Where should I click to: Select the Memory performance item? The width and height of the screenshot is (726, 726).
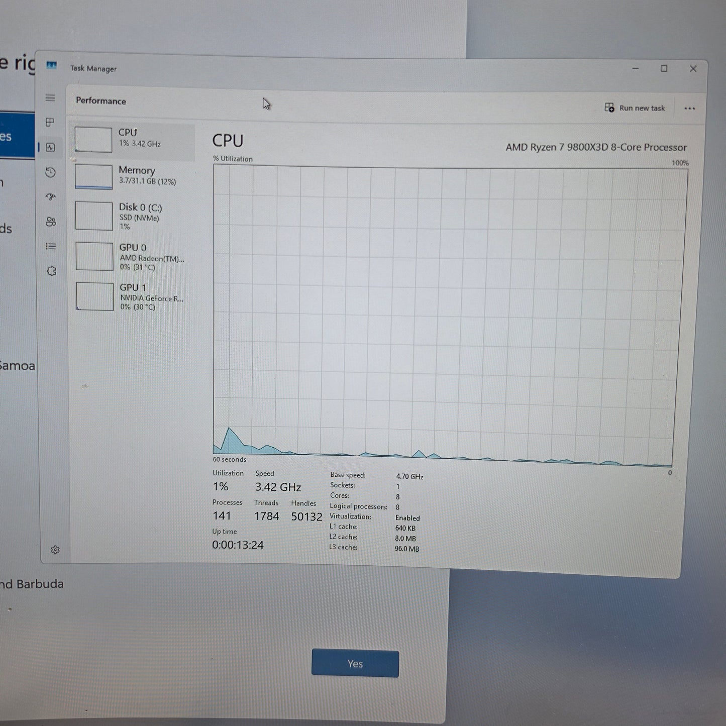pos(133,176)
